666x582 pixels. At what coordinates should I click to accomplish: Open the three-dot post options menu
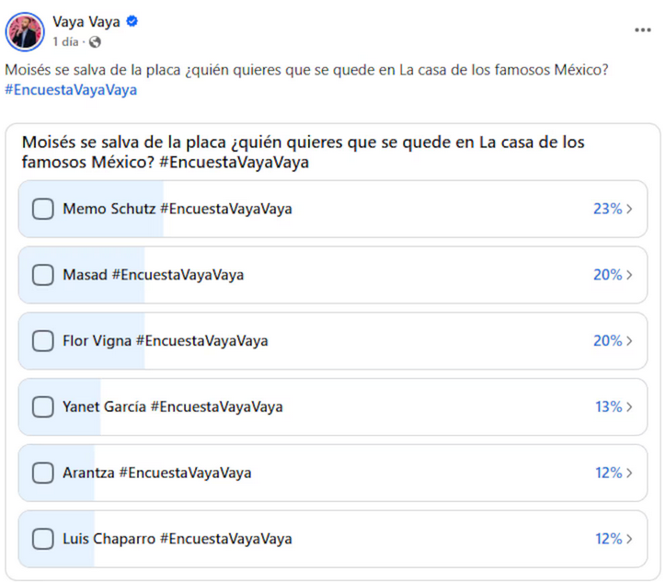642,29
